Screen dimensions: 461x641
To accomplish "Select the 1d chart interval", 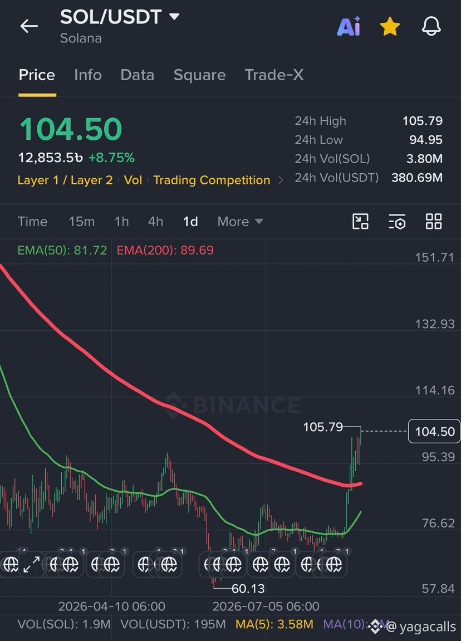I will (190, 222).
